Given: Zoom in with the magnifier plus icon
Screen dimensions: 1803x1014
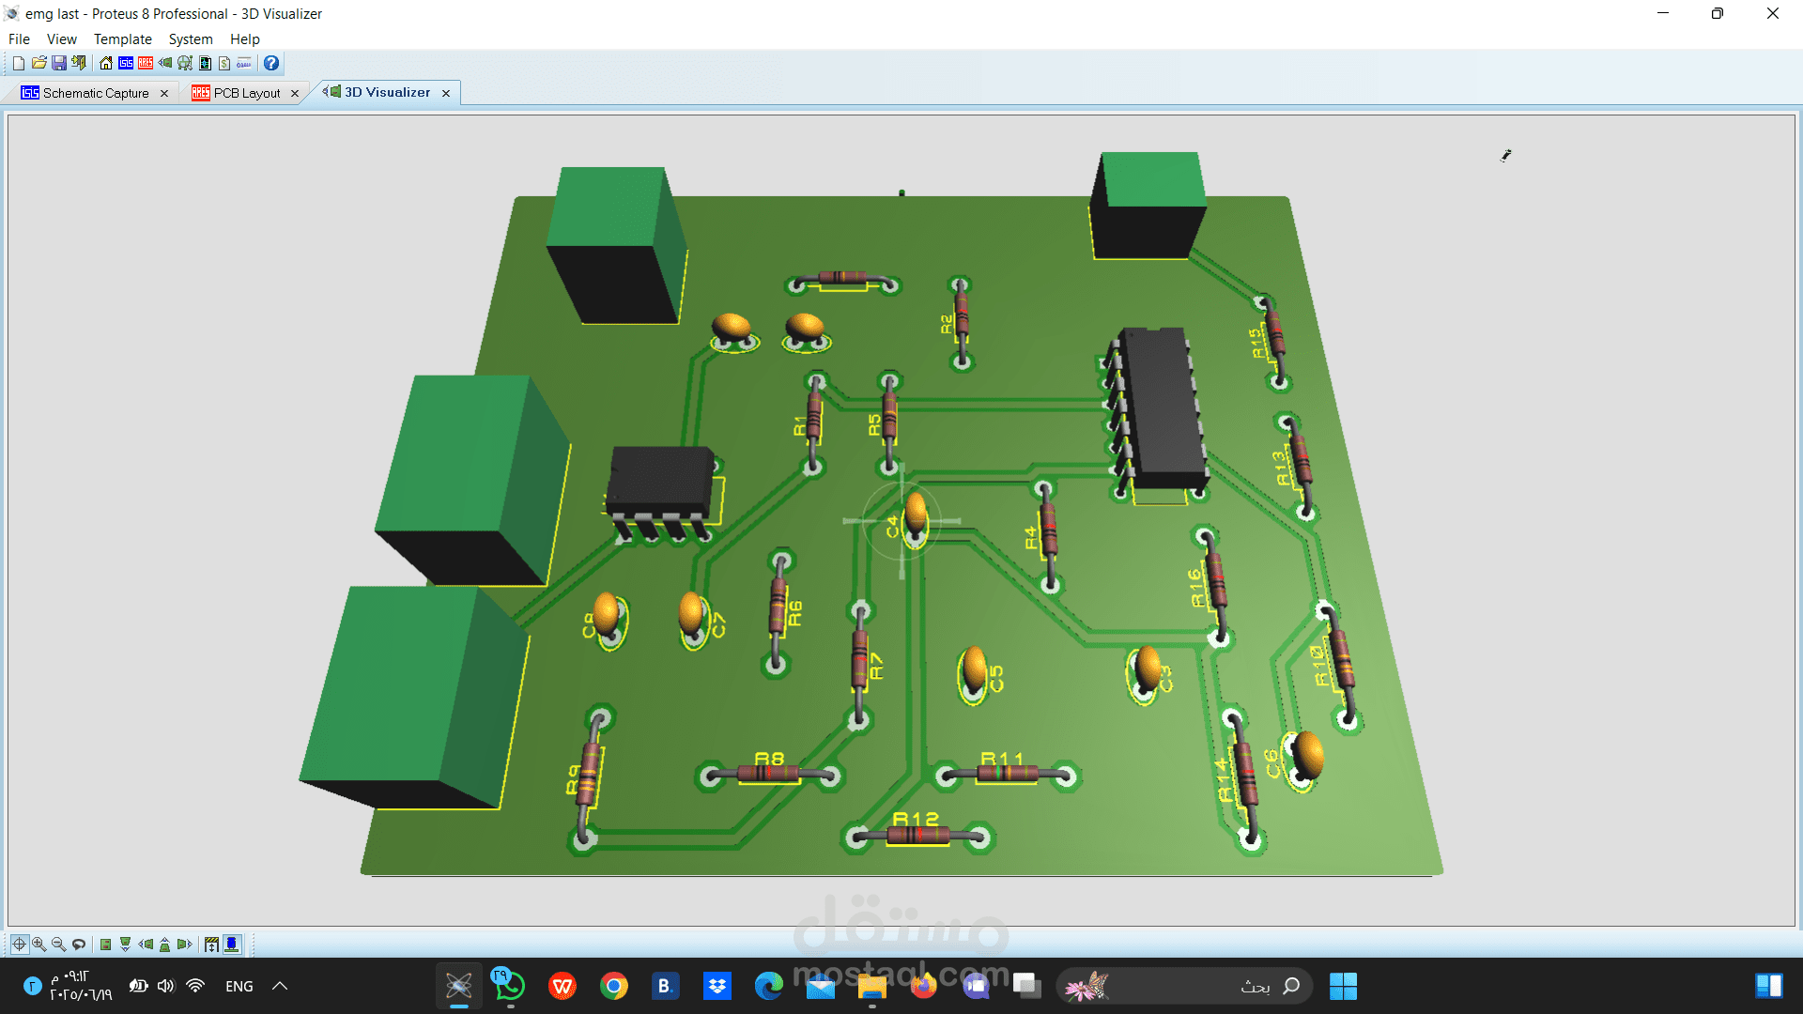Looking at the screenshot, I should [x=39, y=945].
